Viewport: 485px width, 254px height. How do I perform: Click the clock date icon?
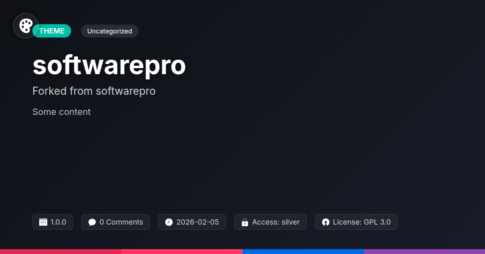[x=169, y=222]
